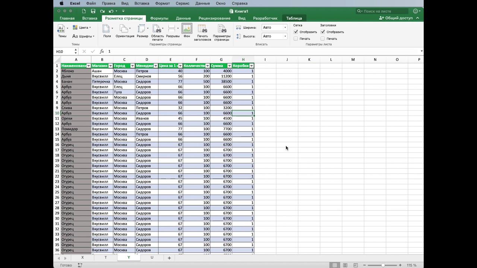Open the Ширина width combo box
The width and height of the screenshot is (477, 268).
[x=274, y=28]
